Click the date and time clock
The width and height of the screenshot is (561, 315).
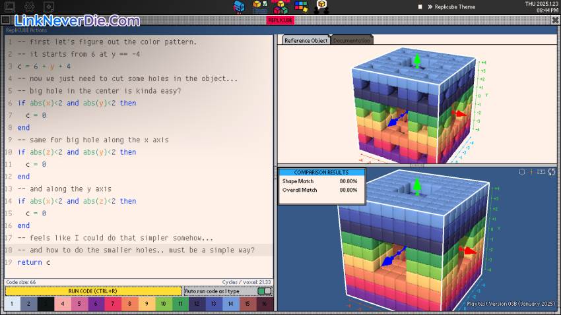[541, 7]
